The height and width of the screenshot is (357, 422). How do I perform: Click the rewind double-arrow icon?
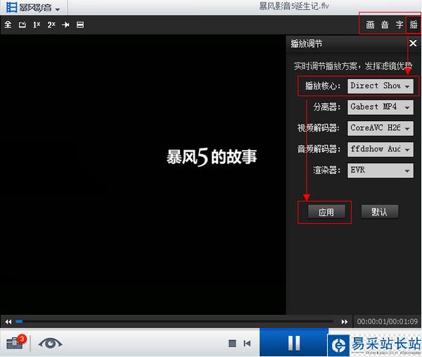tap(8, 321)
